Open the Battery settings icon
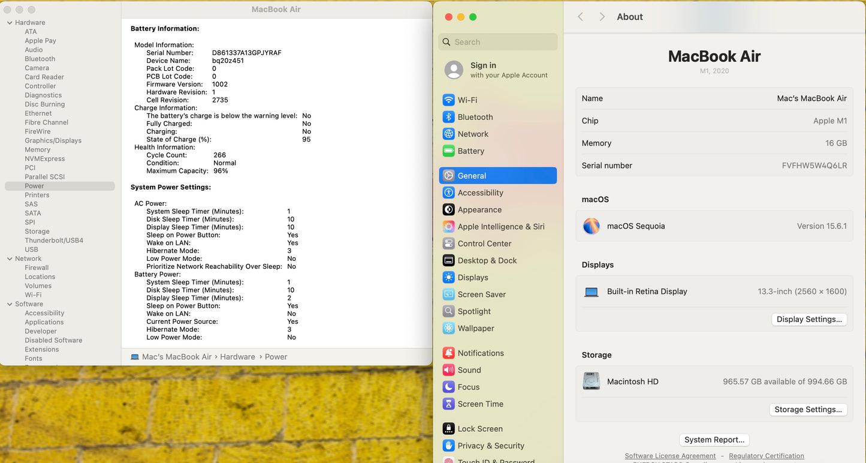The height and width of the screenshot is (463, 866). (448, 151)
